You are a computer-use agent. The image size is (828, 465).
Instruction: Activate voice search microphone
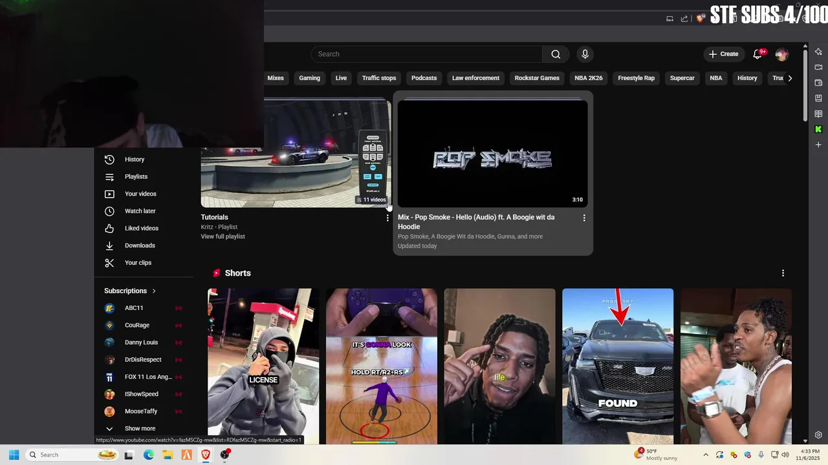585,54
